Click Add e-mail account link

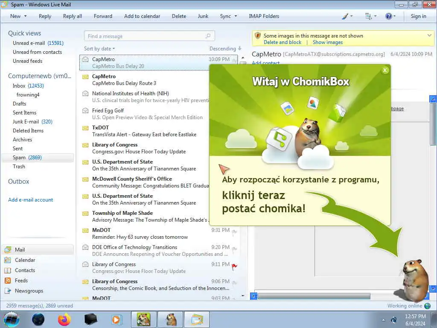(30, 200)
